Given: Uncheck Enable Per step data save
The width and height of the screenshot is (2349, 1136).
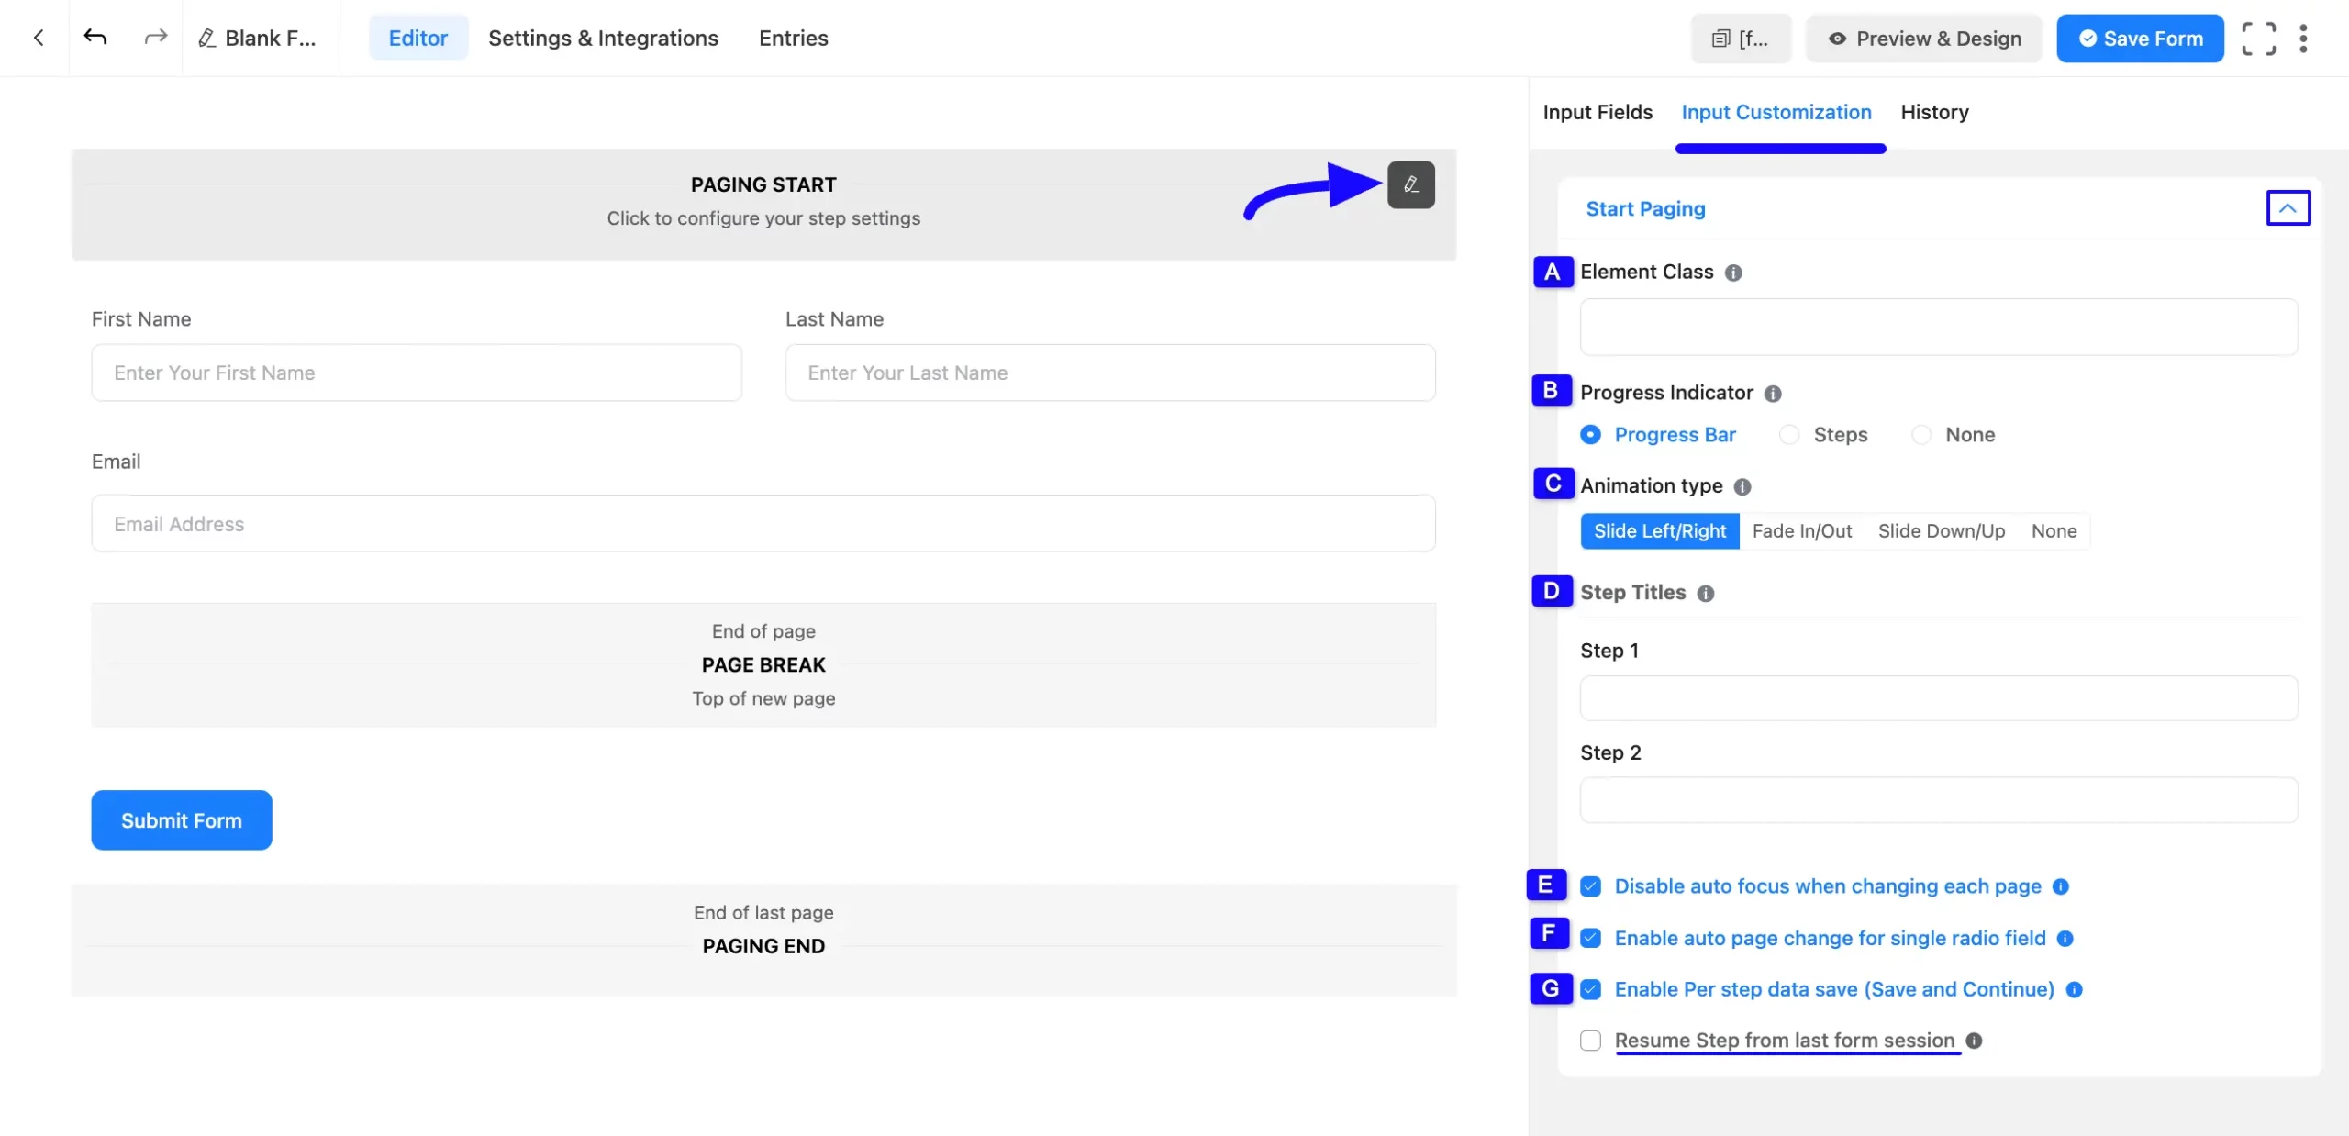Looking at the screenshot, I should (x=1591, y=989).
